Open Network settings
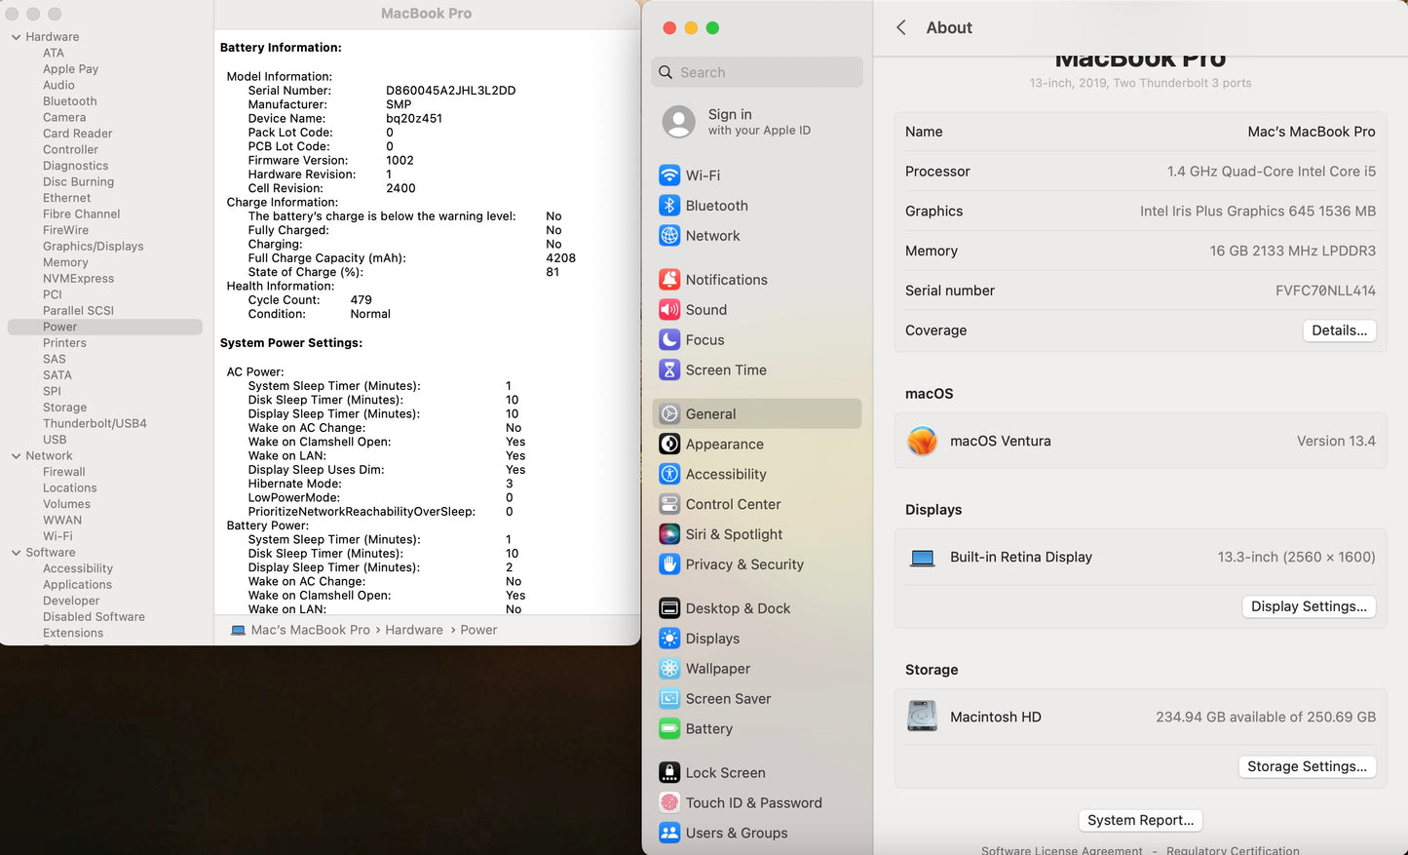 point(712,235)
